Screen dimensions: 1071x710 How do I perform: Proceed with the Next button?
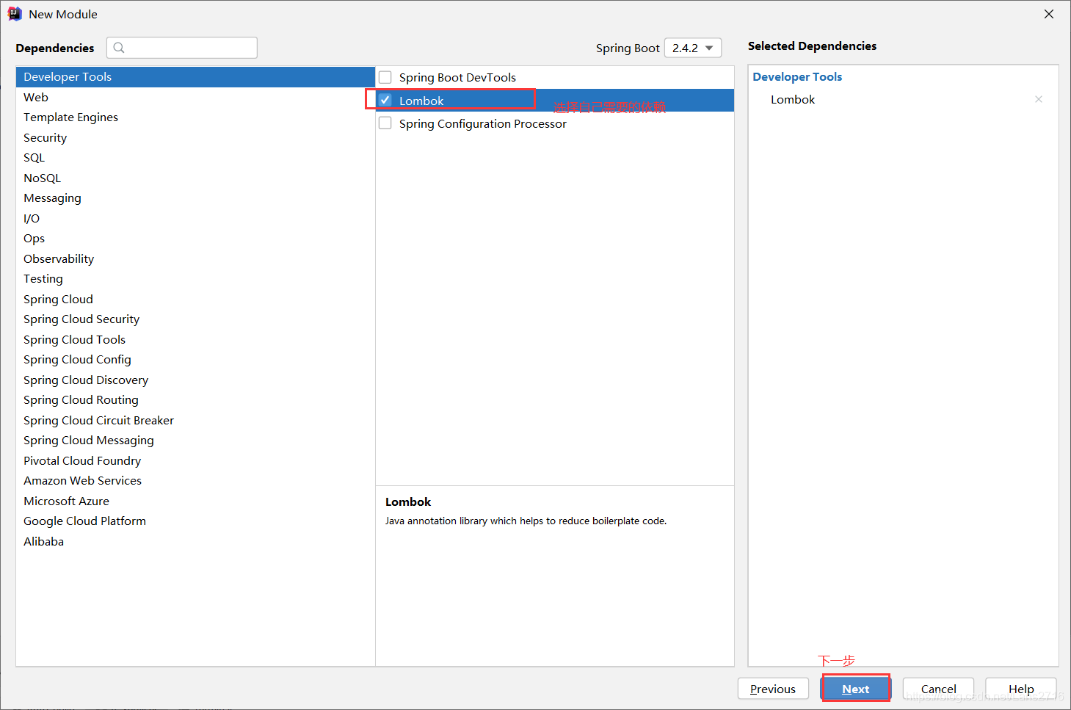pyautogui.click(x=856, y=689)
